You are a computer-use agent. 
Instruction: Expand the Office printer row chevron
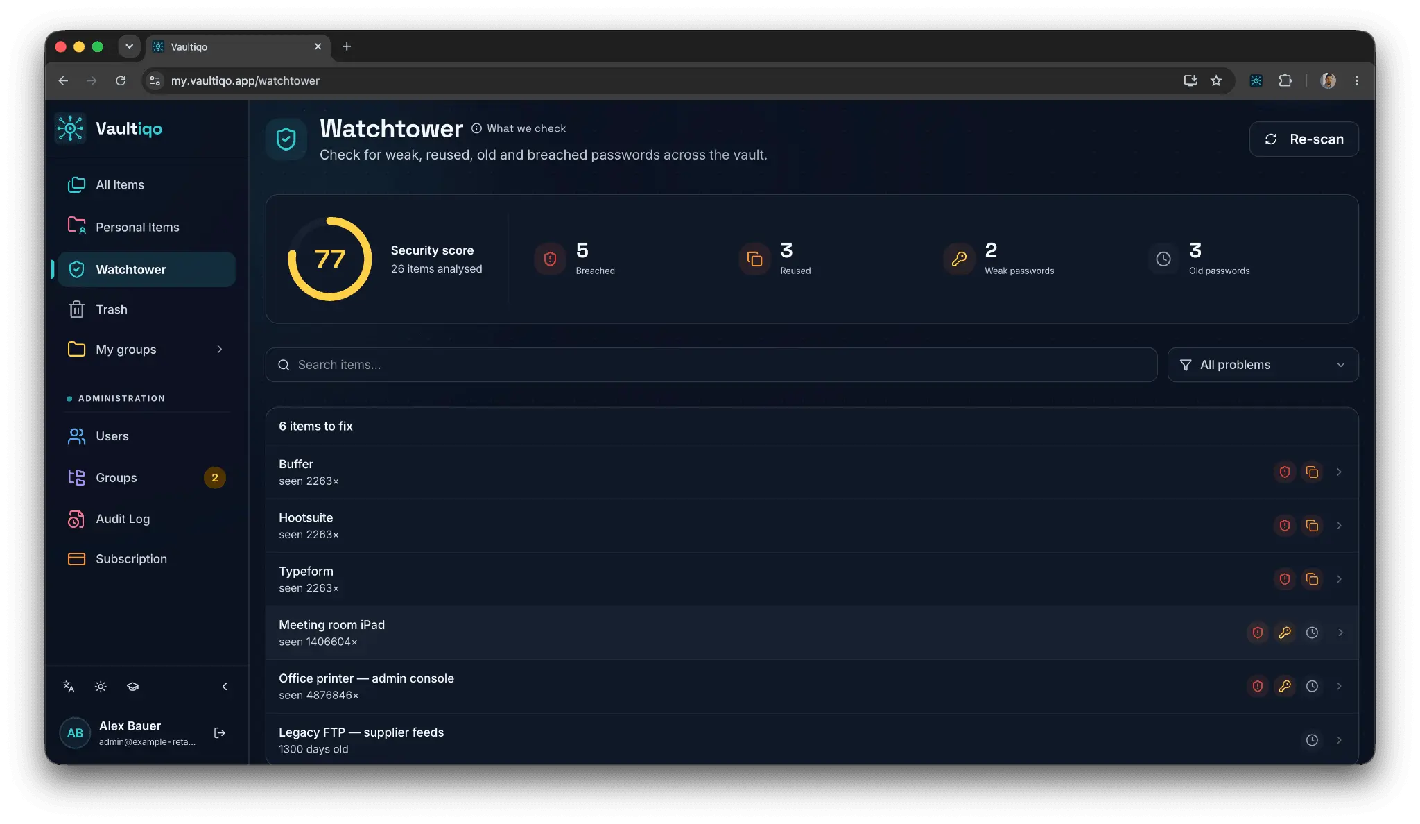(1339, 686)
